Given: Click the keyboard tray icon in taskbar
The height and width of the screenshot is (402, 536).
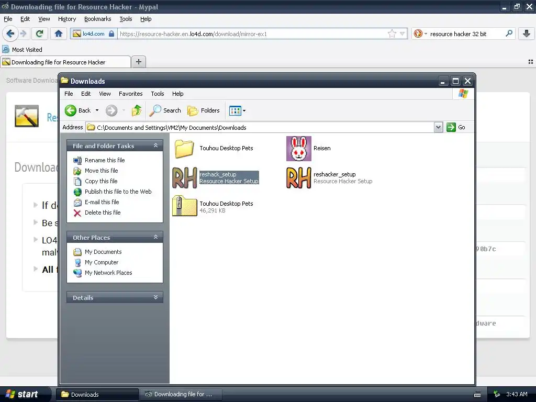Looking at the screenshot, I should pos(477,395).
